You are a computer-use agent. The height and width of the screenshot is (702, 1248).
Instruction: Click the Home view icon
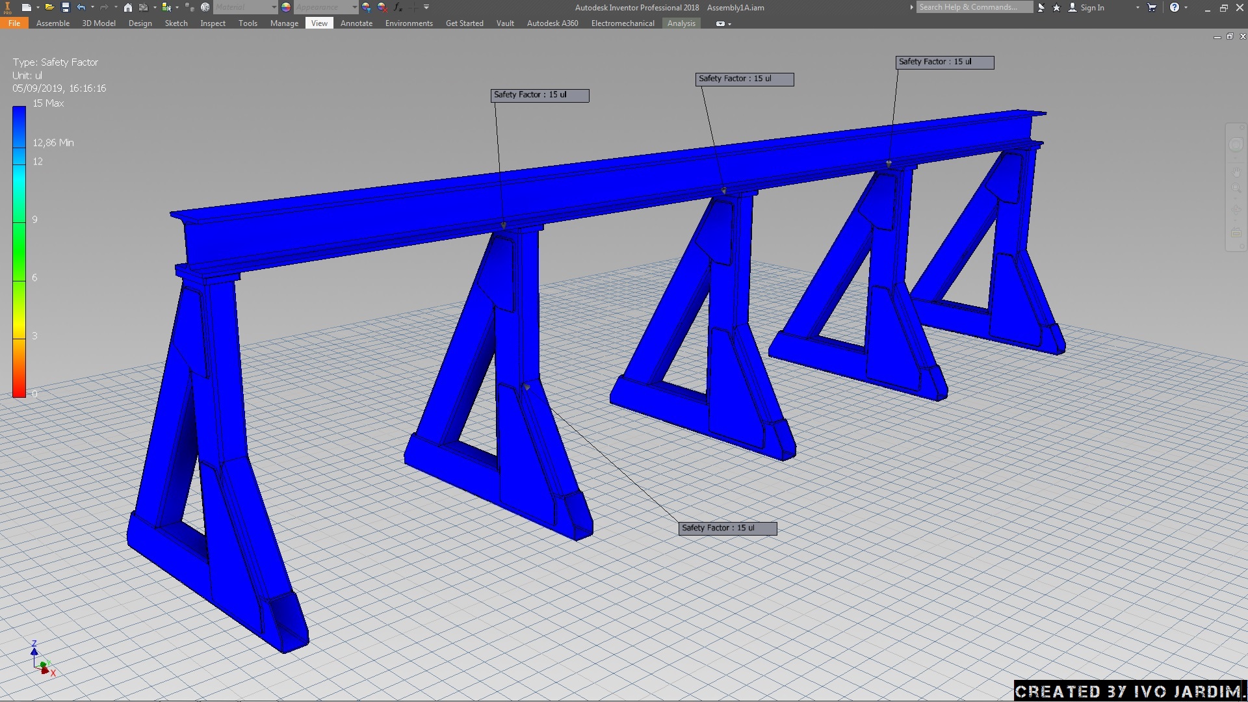(128, 7)
